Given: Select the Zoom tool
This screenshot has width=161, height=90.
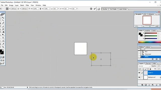Looking at the screenshot, I should pyautogui.click(x=3, y=47).
